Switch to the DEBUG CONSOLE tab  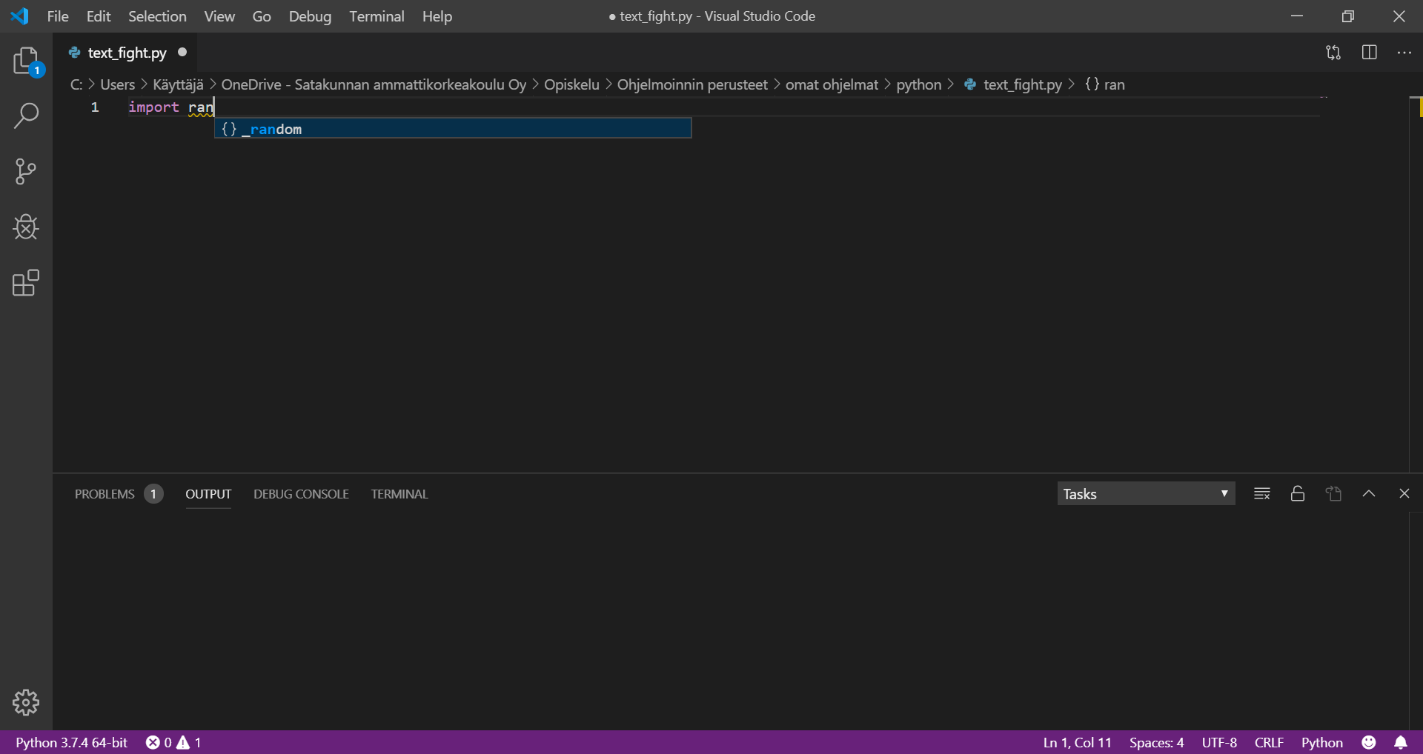click(x=301, y=494)
